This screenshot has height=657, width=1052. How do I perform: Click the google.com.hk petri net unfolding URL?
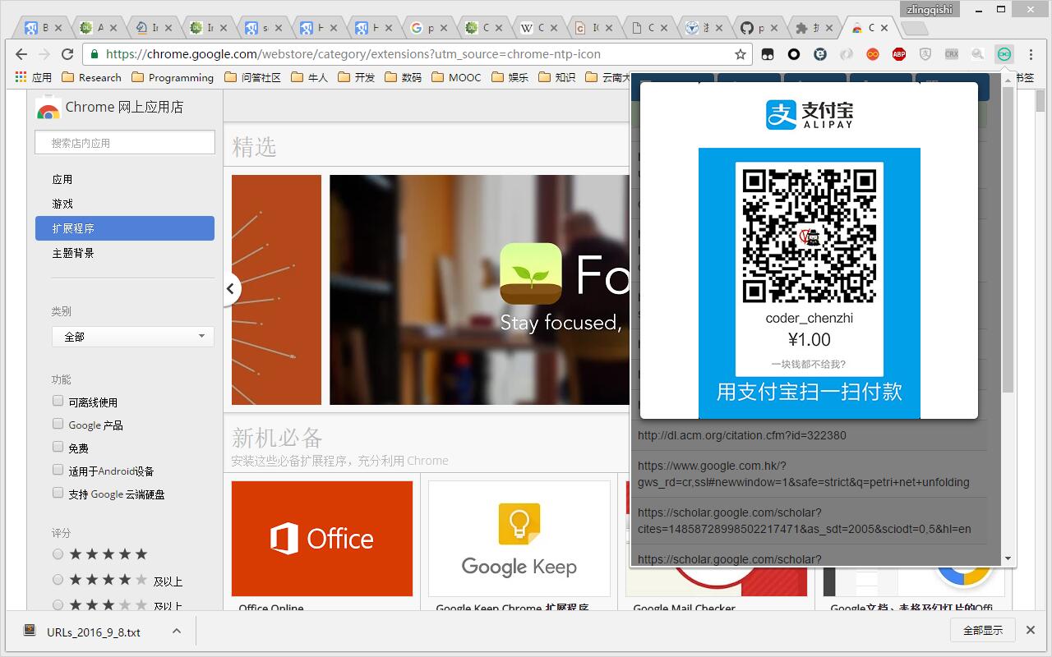tap(804, 474)
